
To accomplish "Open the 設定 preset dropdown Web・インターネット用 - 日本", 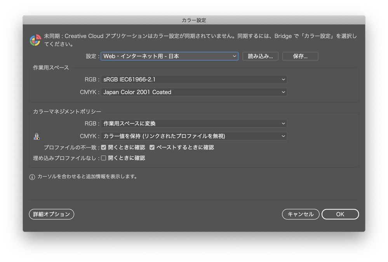I will [x=169, y=56].
